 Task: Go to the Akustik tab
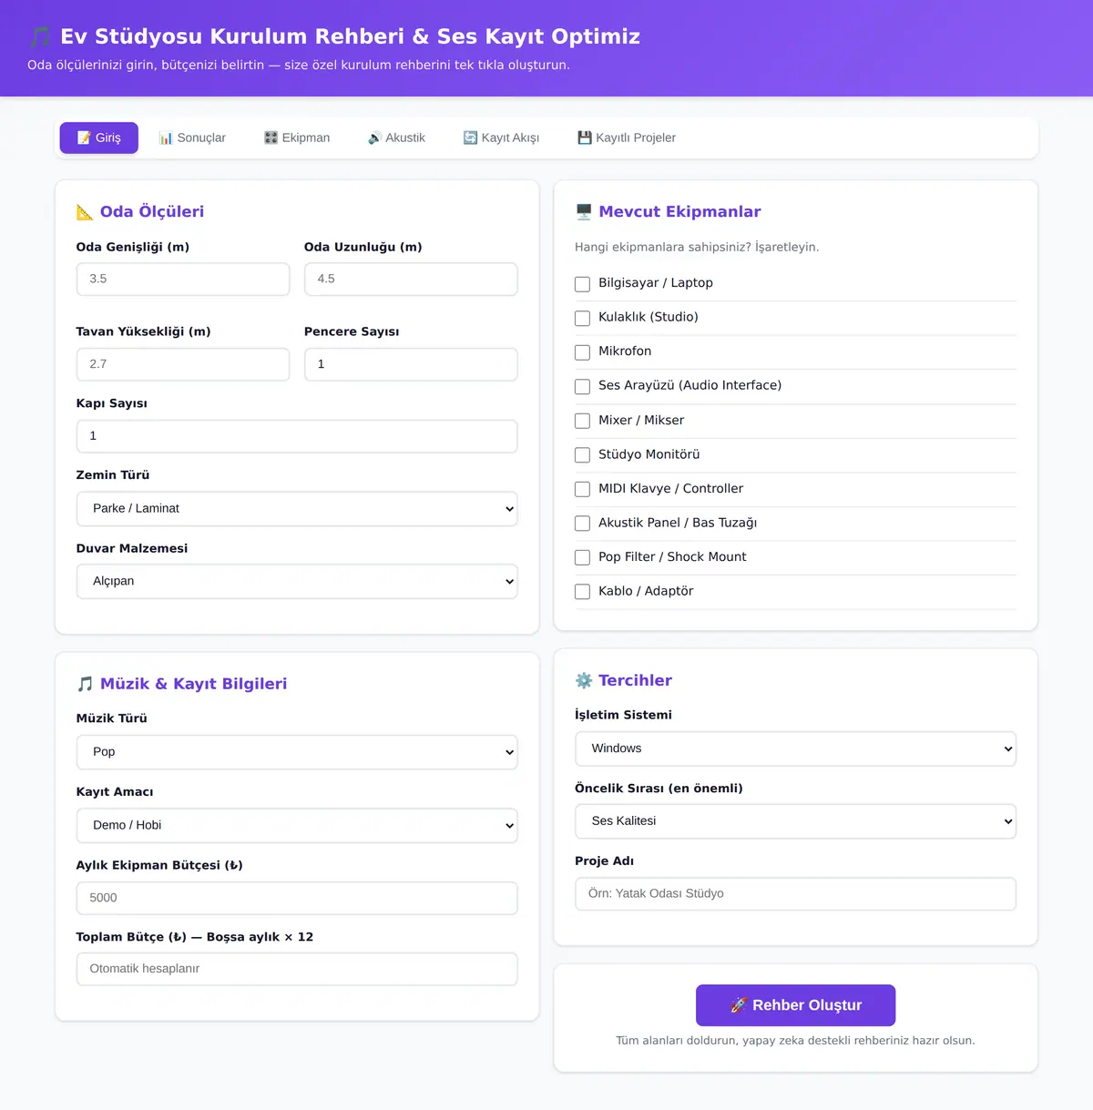pyautogui.click(x=396, y=137)
